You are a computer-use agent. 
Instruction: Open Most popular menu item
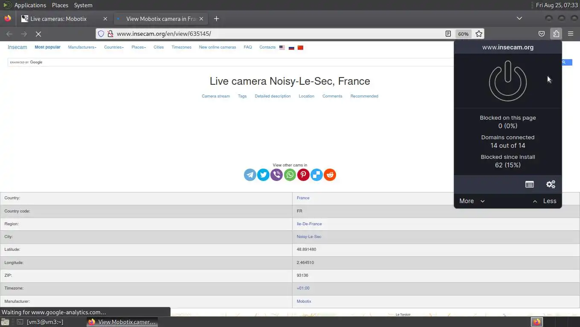tap(47, 47)
